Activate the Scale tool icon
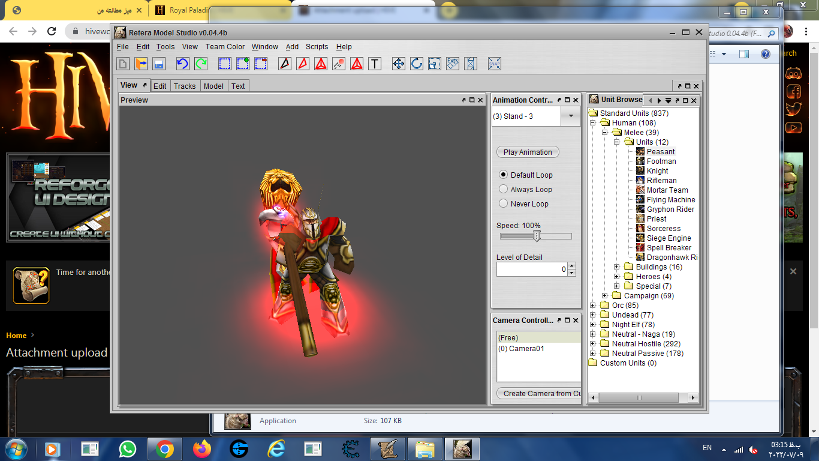819x461 pixels. (x=435, y=64)
